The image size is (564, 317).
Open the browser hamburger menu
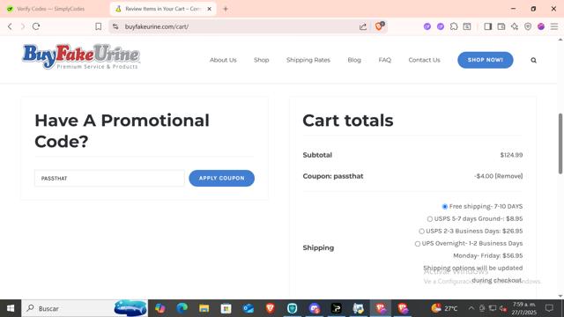tap(554, 26)
